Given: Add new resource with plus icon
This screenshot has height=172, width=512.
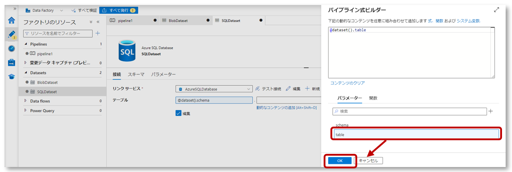Looking at the screenshot, I should coord(97,33).
